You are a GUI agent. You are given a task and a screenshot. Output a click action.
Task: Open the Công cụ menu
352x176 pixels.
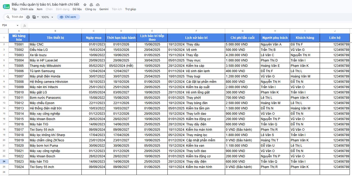(91, 9)
